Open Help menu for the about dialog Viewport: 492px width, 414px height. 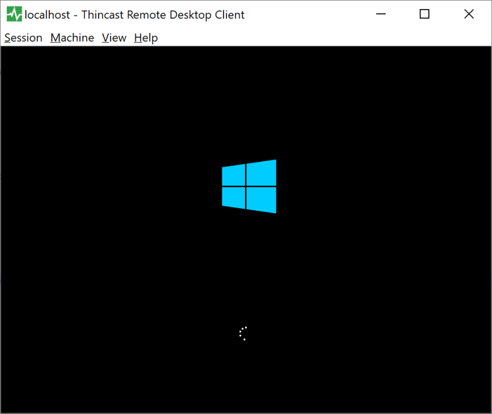145,37
